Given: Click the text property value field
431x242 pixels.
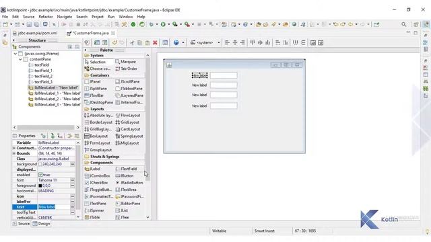Looking at the screenshot, I should tap(54, 207).
